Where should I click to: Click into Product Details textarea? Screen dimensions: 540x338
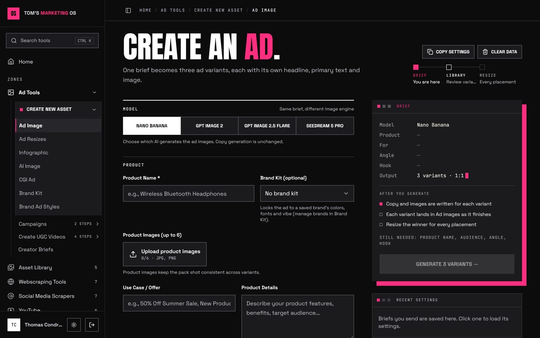point(298,316)
